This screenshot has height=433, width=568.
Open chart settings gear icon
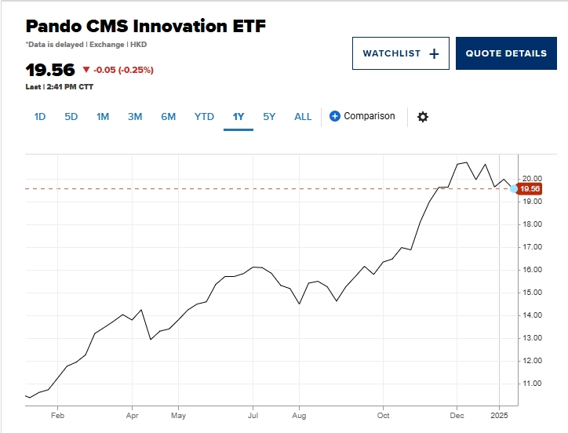coord(423,117)
